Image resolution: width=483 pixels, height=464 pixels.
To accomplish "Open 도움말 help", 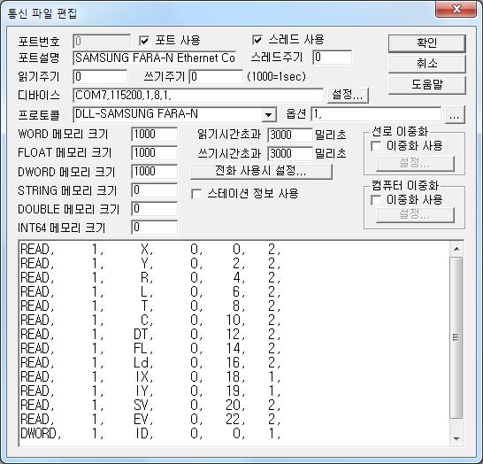I will click(426, 85).
